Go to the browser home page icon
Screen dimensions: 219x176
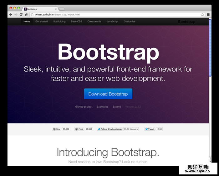pyautogui.click(x=26, y=15)
